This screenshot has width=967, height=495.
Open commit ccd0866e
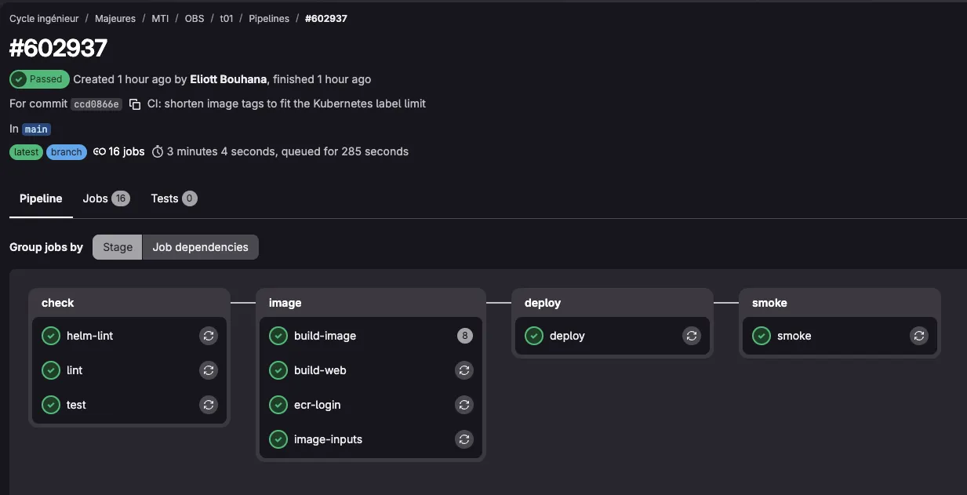point(96,104)
